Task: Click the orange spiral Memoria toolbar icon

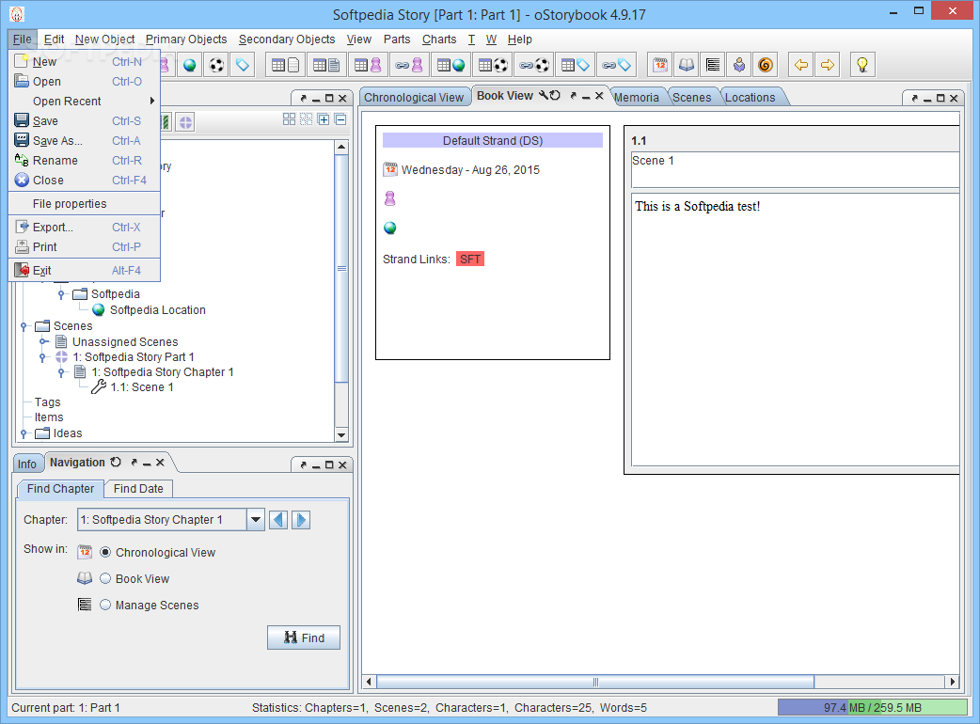Action: coord(765,65)
